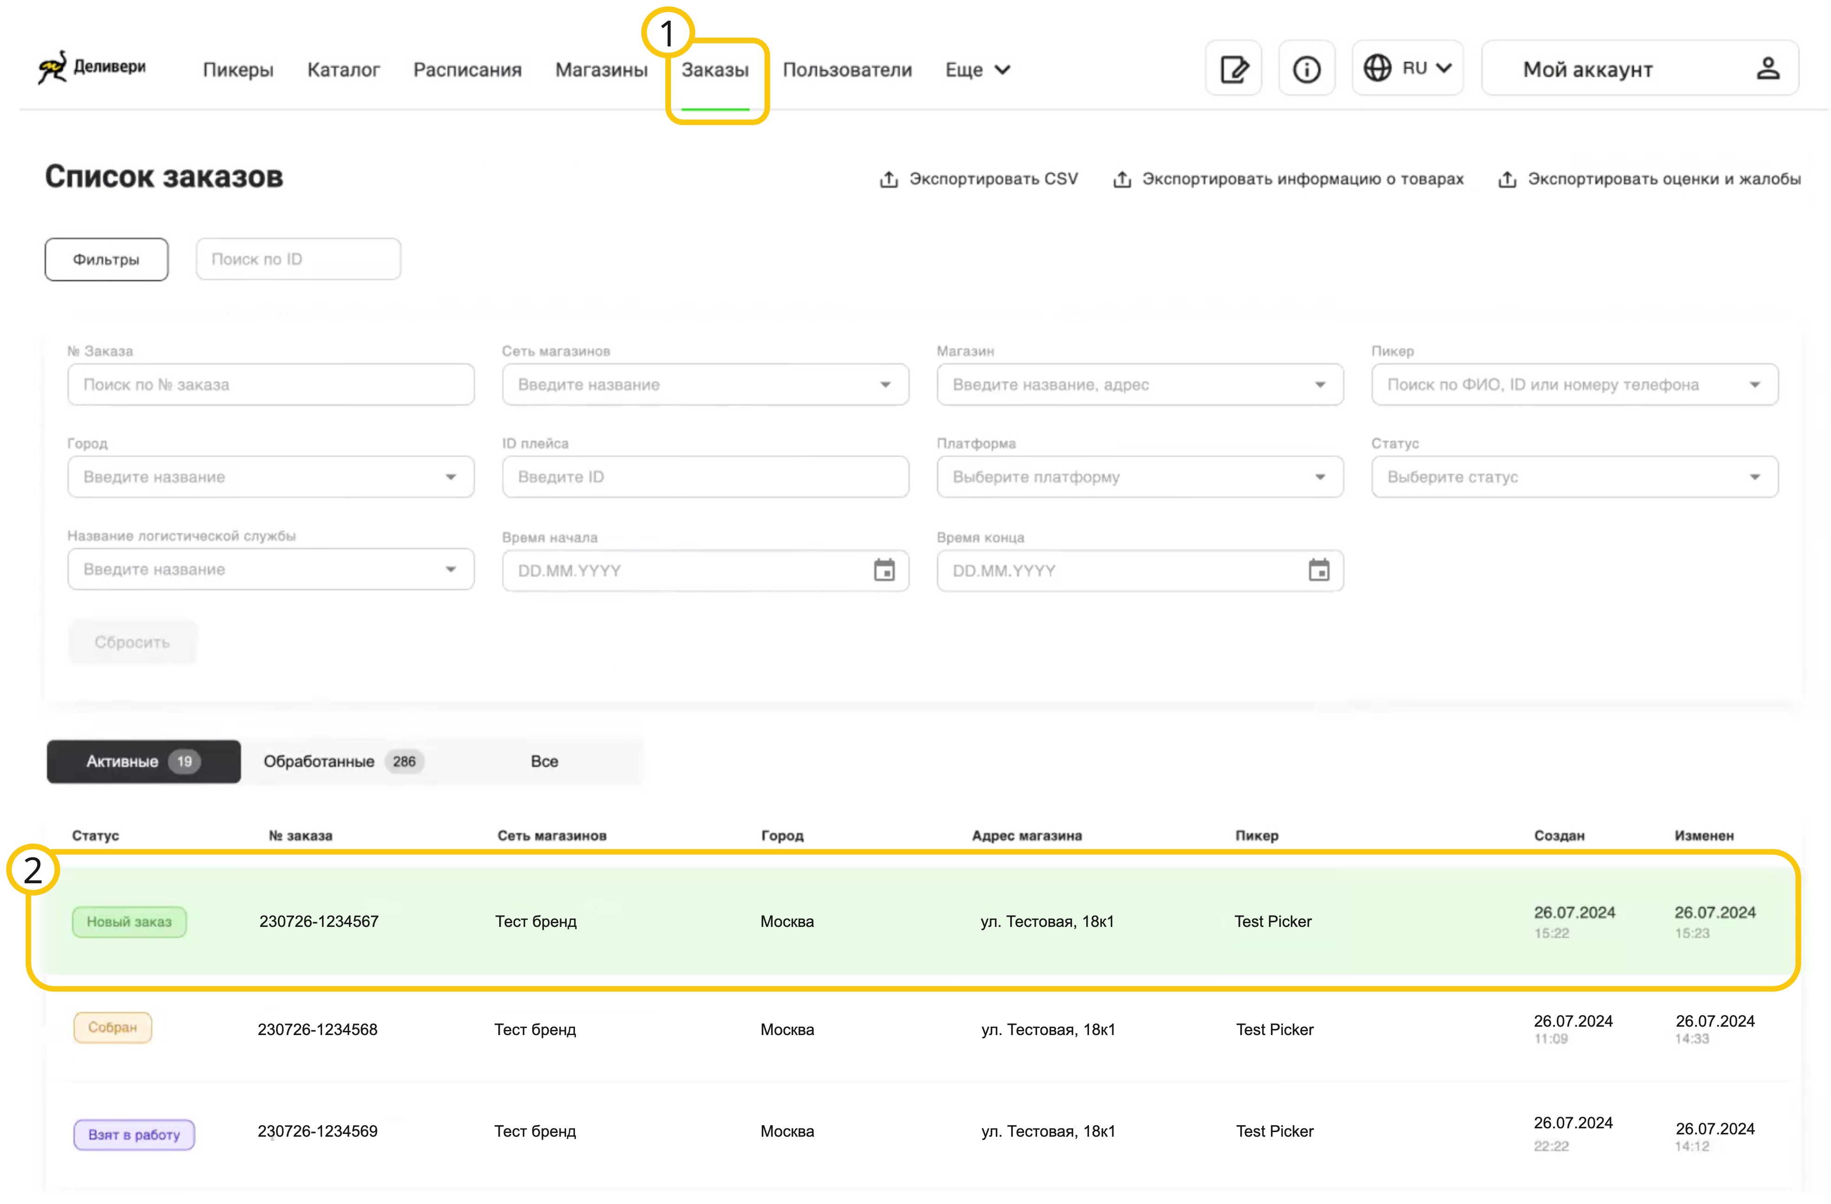The height and width of the screenshot is (1204, 1831).
Task: Select the Все orders tab
Action: click(544, 762)
